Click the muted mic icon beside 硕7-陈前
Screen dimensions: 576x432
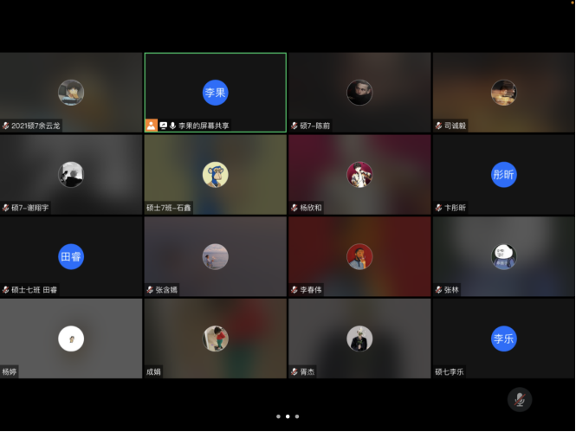click(294, 126)
